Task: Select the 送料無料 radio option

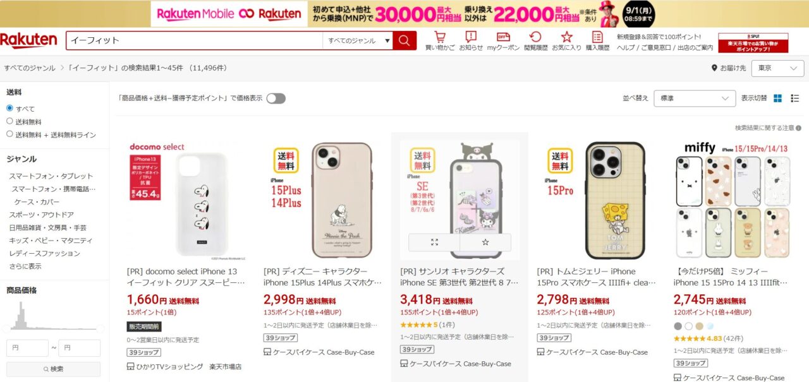Action: click(x=9, y=121)
